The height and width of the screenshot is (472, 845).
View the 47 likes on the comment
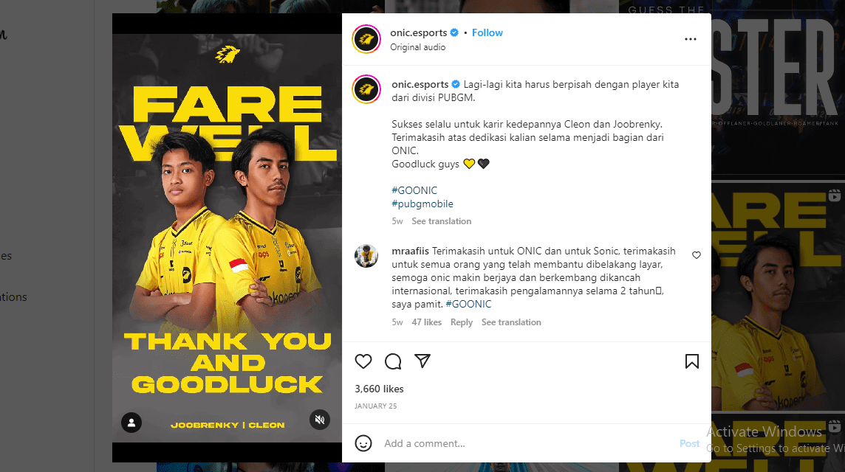coord(427,322)
